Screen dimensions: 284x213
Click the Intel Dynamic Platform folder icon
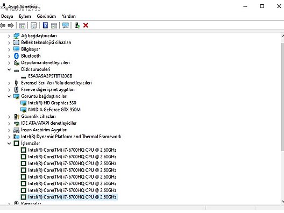[x=16, y=137]
